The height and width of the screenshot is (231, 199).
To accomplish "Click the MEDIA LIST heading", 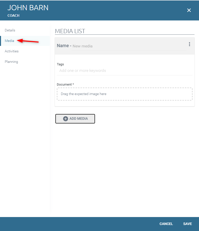I will (70, 31).
